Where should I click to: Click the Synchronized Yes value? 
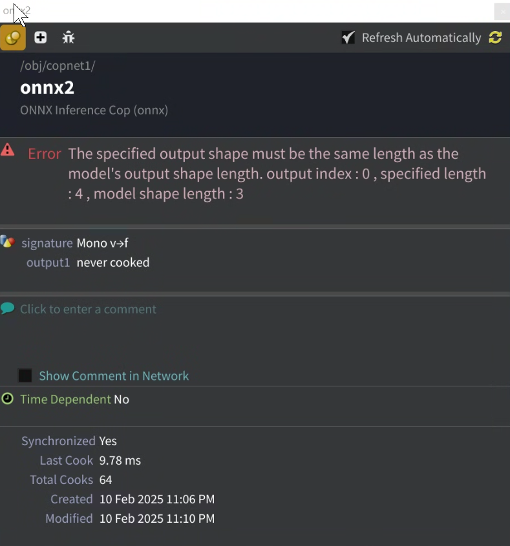point(108,441)
